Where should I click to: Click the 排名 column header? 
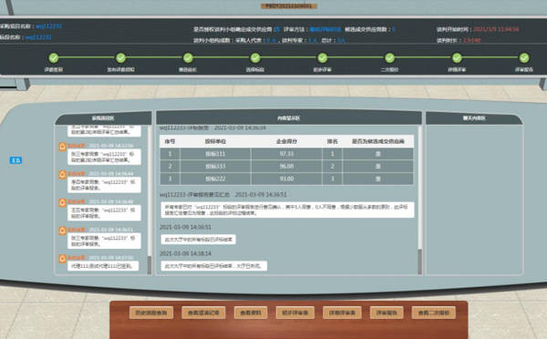point(332,141)
